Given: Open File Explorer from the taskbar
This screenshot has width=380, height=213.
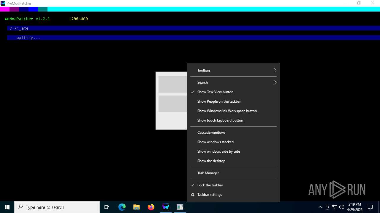Looking at the screenshot, I should (x=137, y=207).
